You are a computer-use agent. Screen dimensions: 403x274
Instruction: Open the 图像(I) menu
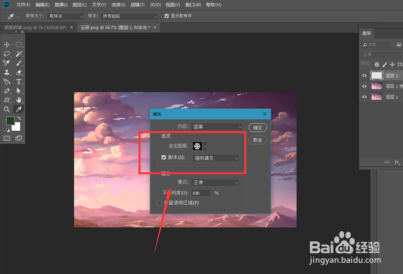click(61, 5)
